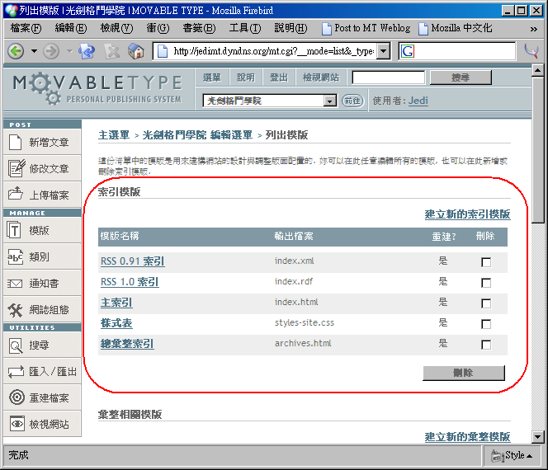
Task: Reload the page with the refresh icon
Action: click(x=87, y=51)
